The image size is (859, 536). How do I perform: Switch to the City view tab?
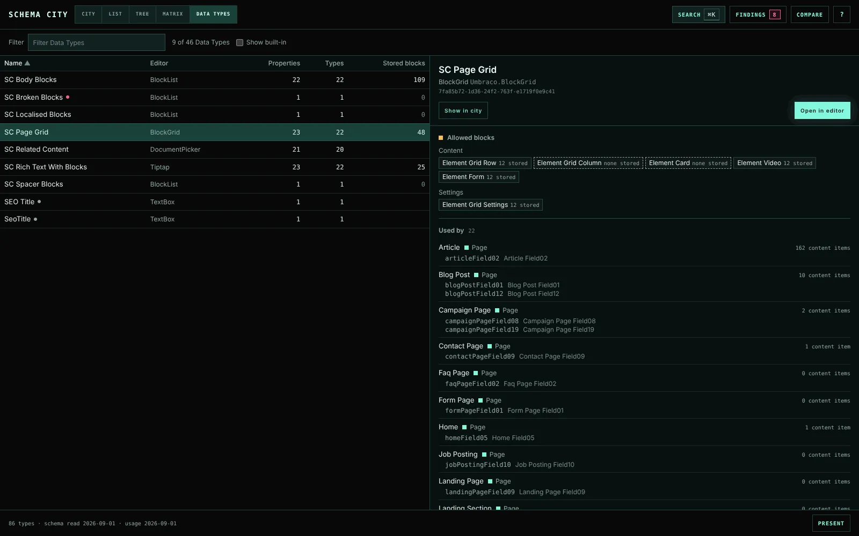click(x=89, y=14)
